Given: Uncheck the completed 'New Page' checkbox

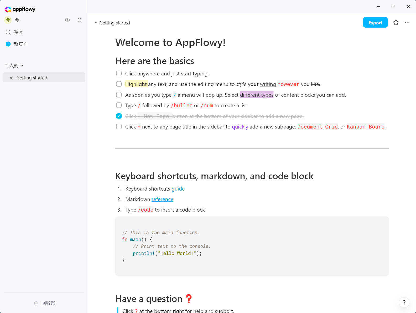Looking at the screenshot, I should point(119,116).
